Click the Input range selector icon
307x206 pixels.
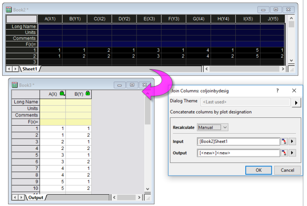[284, 141]
